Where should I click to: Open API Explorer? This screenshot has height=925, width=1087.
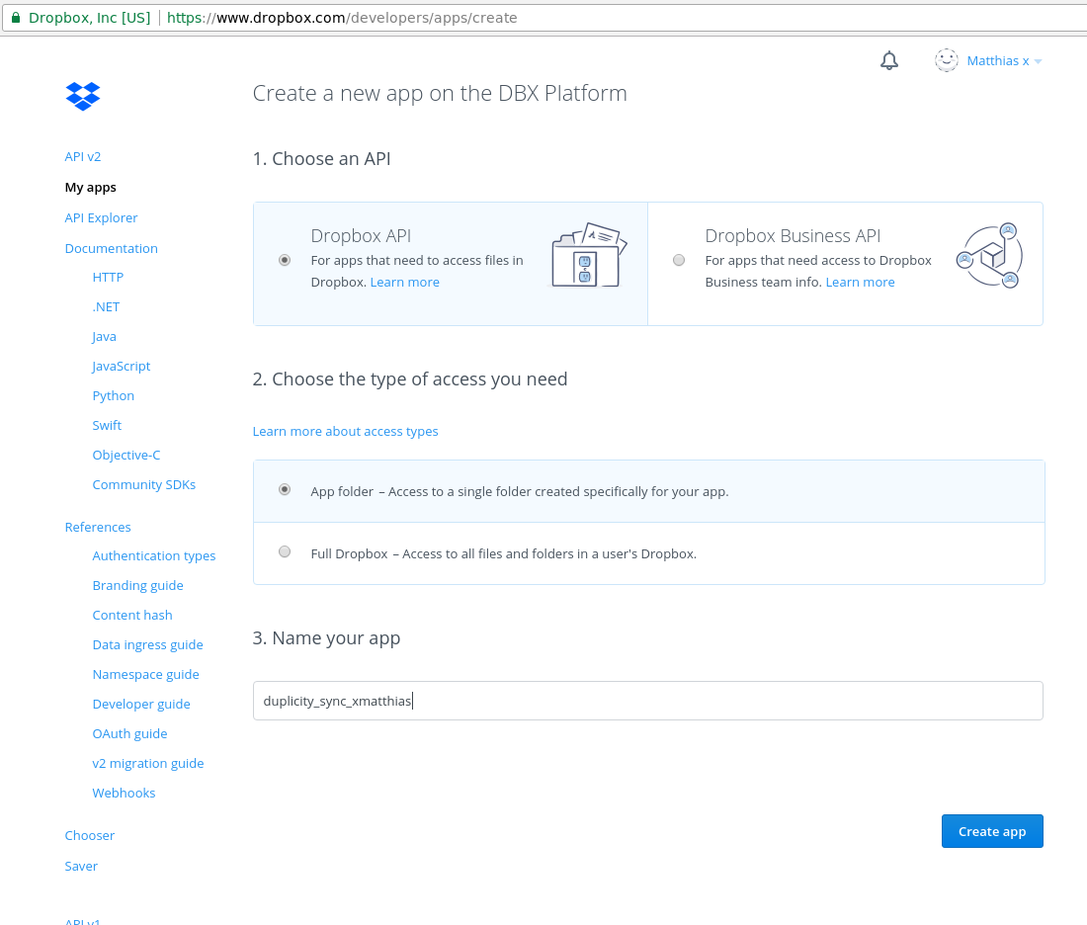[x=101, y=217]
